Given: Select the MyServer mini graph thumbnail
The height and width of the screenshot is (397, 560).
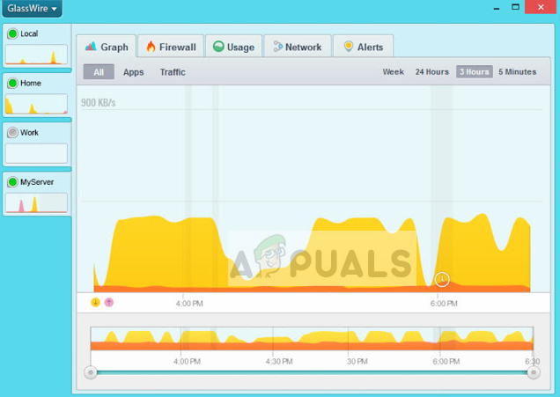Looking at the screenshot, I should [x=36, y=202].
